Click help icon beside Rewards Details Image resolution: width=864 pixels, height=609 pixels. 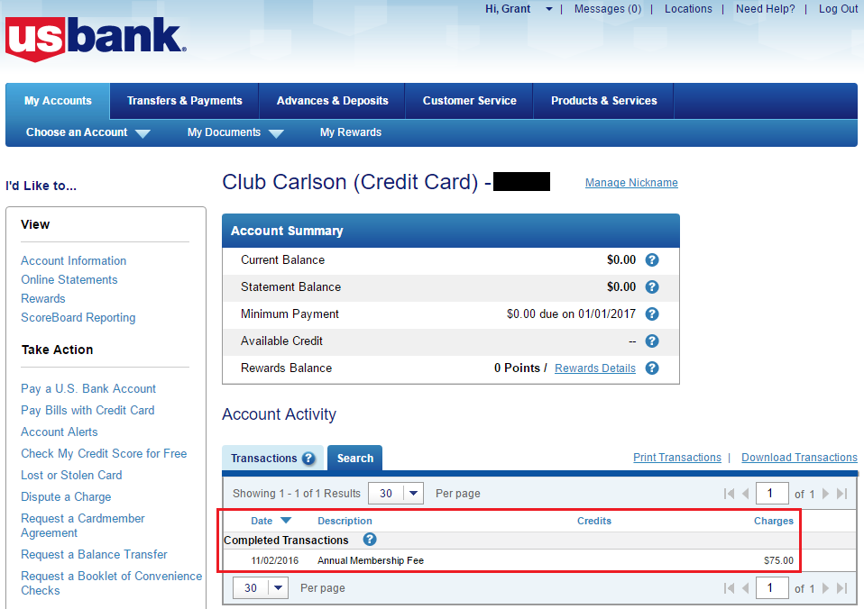click(652, 368)
